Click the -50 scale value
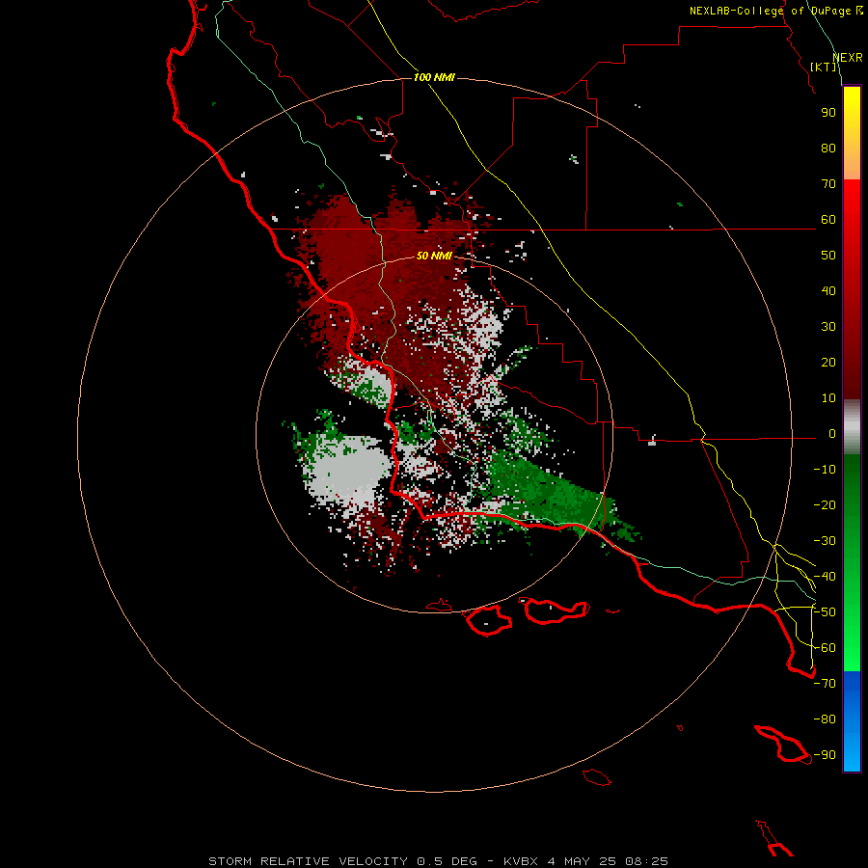868x868 pixels. pos(825,612)
